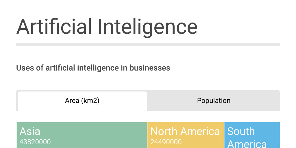Click Asia's area value 43820000
The image size is (296, 148).
pos(35,142)
